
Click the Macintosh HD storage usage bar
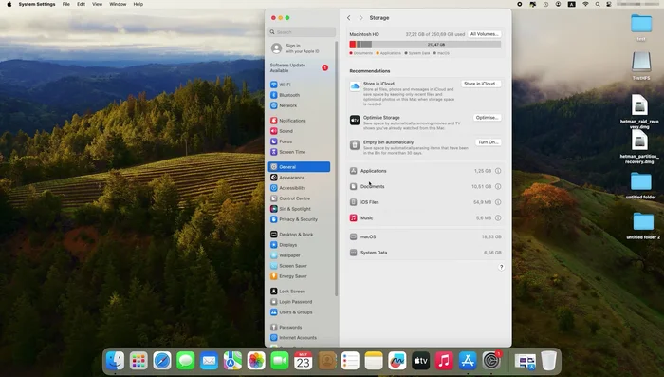point(425,45)
